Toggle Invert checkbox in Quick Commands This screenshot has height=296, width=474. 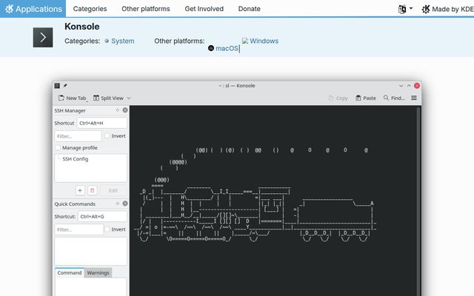click(x=107, y=229)
